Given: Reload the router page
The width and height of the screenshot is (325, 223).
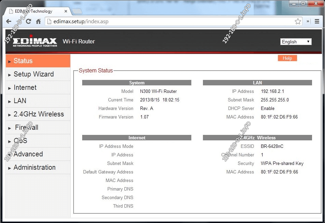Looking at the screenshot, I should 28,21.
